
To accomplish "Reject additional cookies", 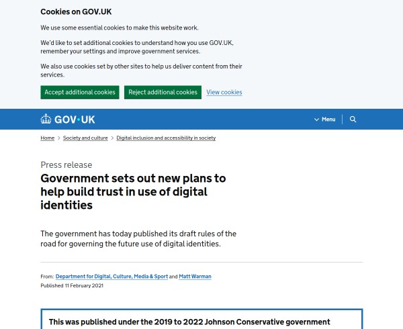I will [x=163, y=92].
